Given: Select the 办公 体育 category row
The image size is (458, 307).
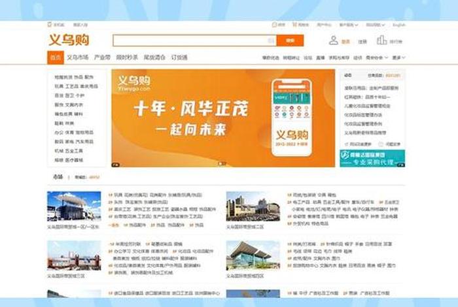Looking at the screenshot, I should (x=74, y=133).
